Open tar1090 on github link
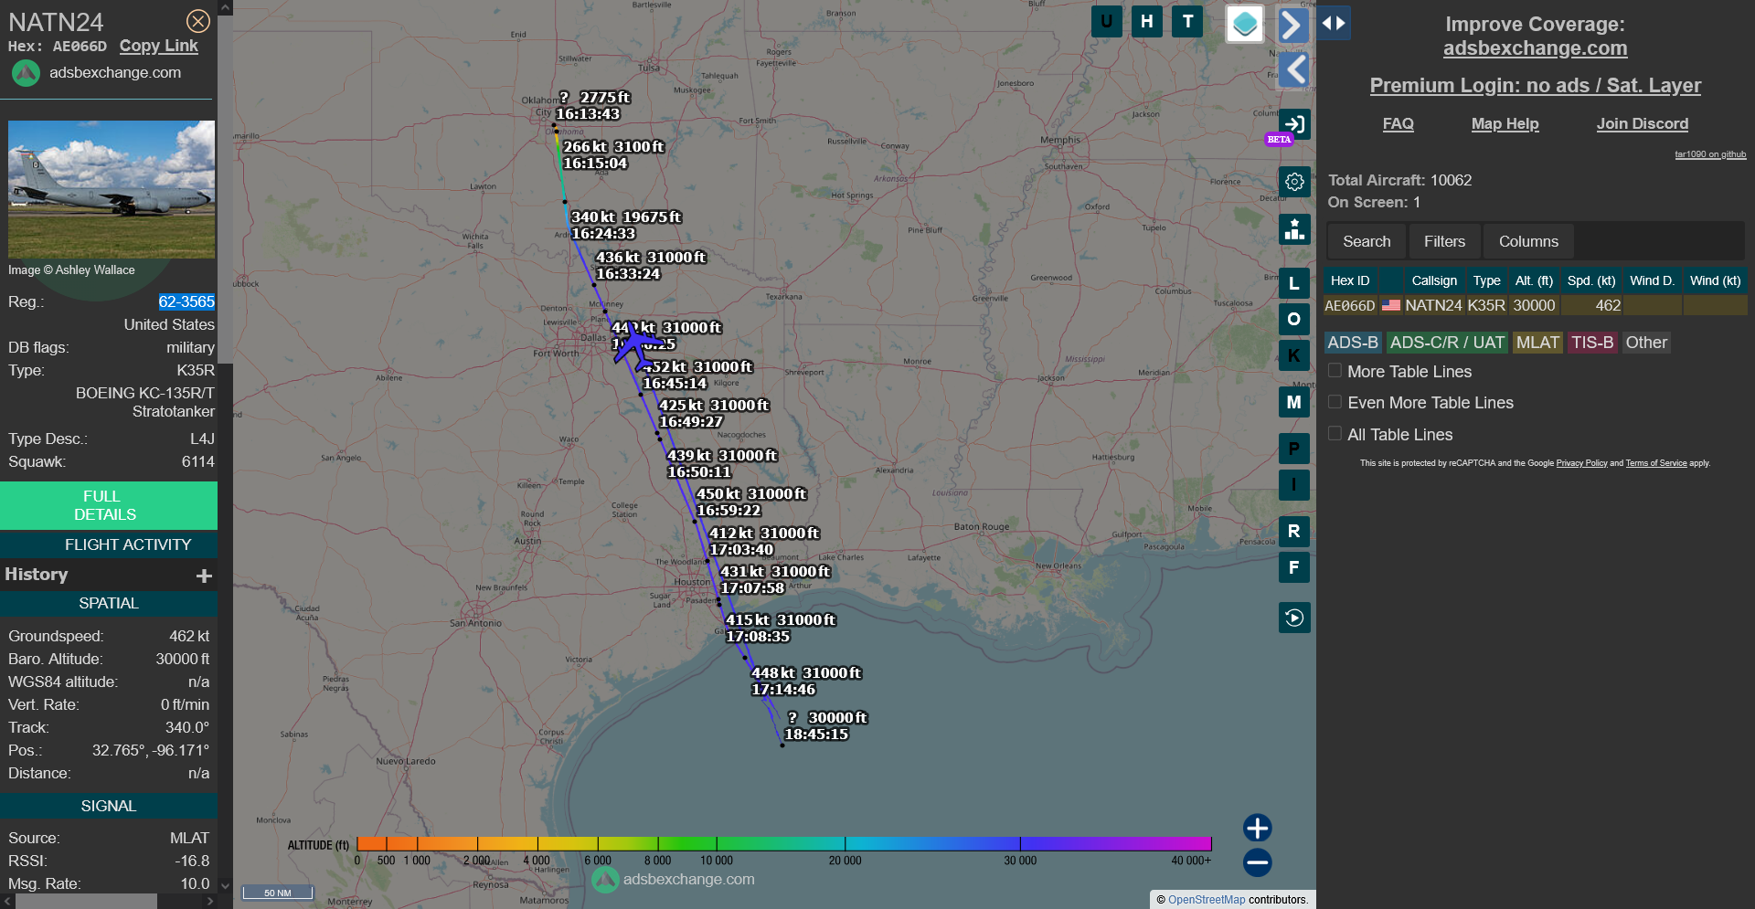 click(x=1709, y=154)
